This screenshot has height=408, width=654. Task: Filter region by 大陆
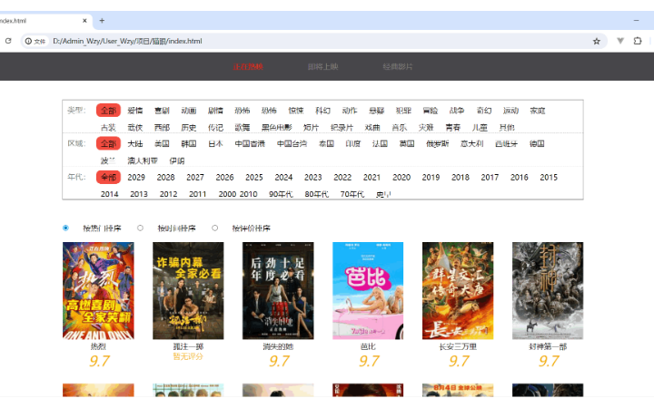click(x=135, y=143)
